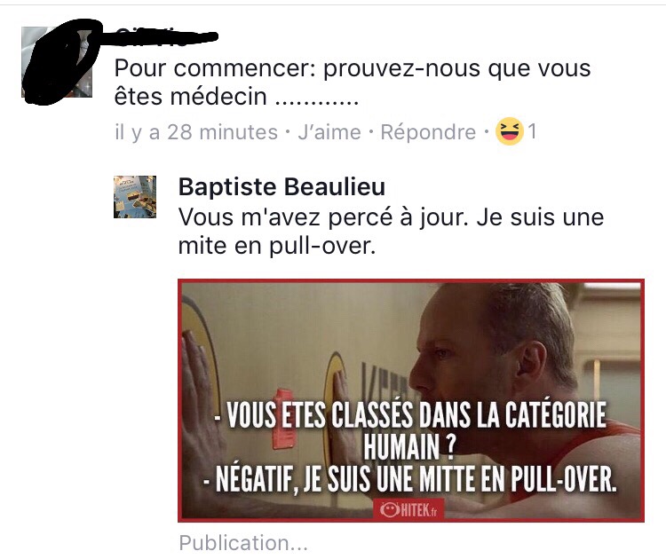This screenshot has height=559, width=666.
Task: Open the reaction count next to the Haha emoji
Action: [x=532, y=131]
